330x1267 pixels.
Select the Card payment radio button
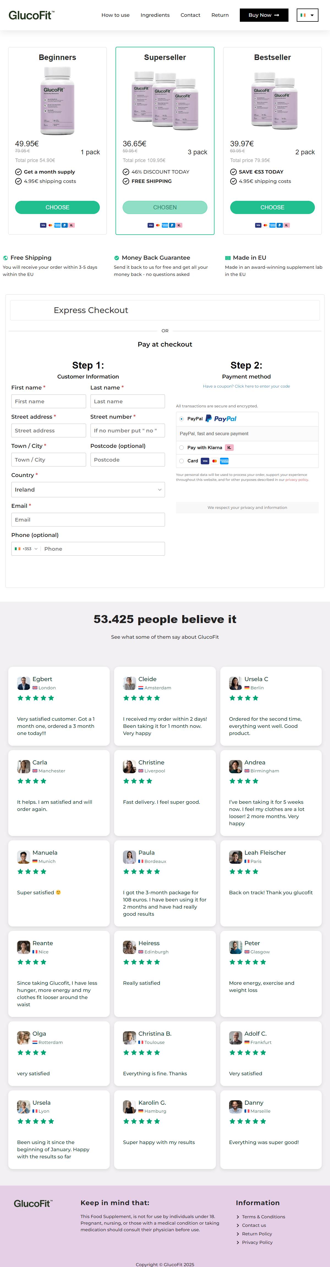pos(182,461)
